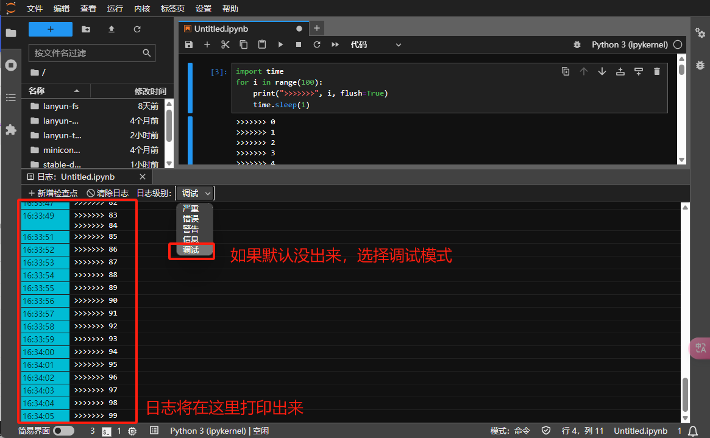Open the 代码 cell type dropdown
Viewport: 710px width, 438px height.
375,44
